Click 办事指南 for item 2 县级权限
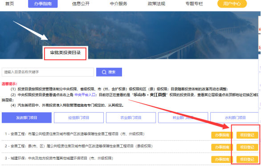This screenshot has width=261, height=166. click(x=222, y=147)
